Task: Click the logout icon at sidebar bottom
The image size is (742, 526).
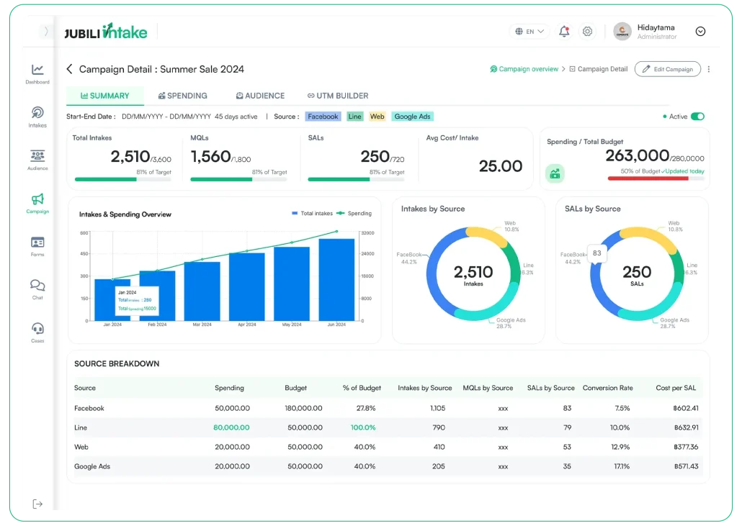Action: point(37,504)
